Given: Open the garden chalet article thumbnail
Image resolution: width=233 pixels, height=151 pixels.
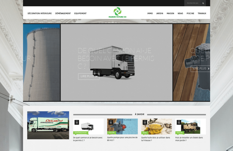Looking at the screenshot, I should 191,126.
